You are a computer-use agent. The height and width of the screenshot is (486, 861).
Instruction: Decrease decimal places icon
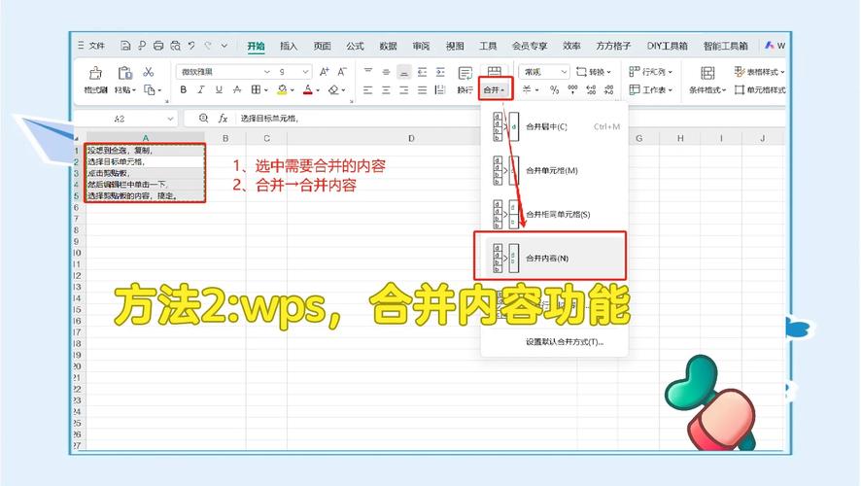point(609,90)
